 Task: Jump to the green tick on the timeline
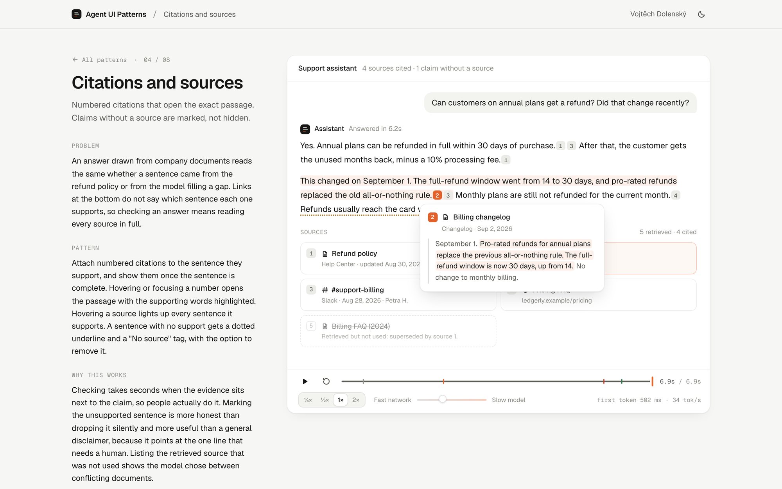coord(622,381)
